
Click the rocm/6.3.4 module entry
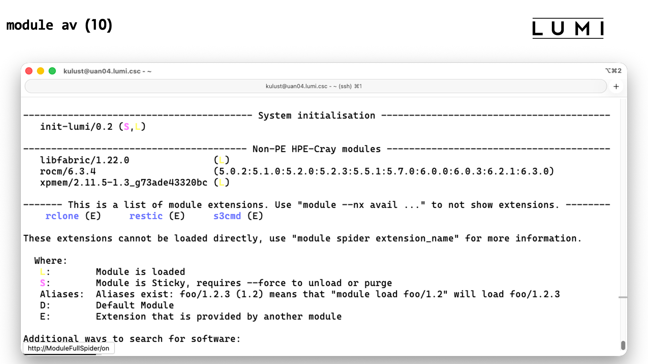click(x=68, y=171)
